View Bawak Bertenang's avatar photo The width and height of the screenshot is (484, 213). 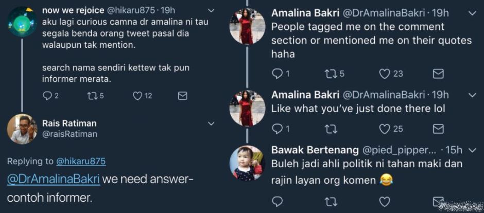[247, 163]
